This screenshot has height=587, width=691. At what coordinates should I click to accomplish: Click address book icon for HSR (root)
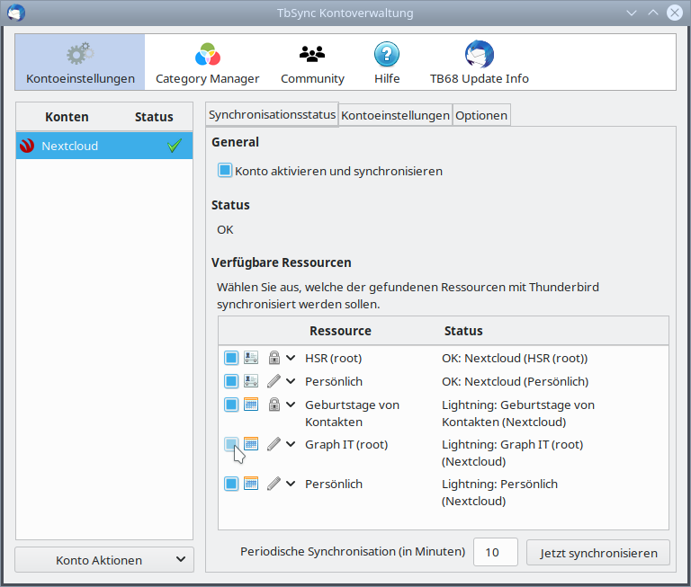(251, 358)
